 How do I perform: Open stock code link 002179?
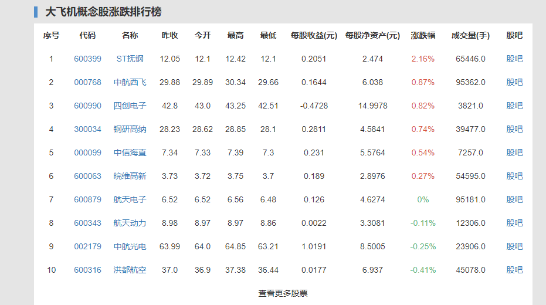87,246
